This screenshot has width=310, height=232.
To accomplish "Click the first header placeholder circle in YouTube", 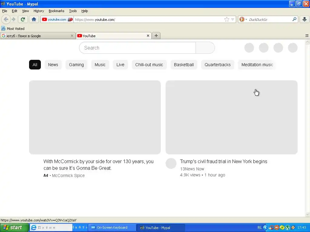I will coord(249,48).
